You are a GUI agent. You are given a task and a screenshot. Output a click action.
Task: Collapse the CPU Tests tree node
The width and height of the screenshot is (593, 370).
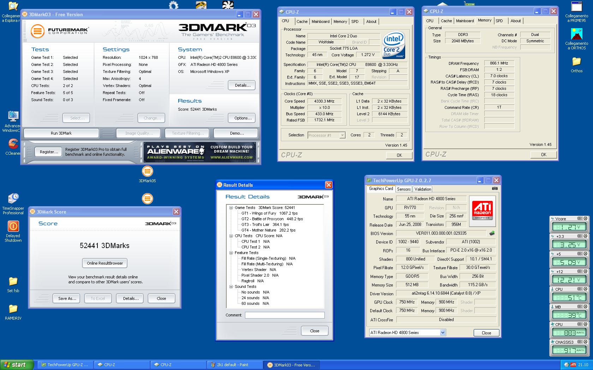pyautogui.click(x=231, y=236)
